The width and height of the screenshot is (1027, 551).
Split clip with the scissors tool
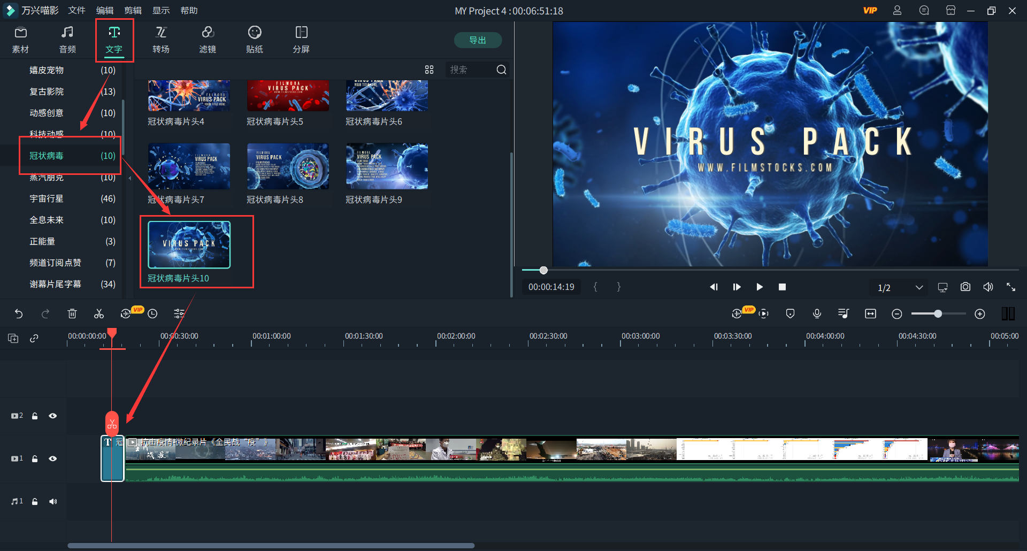pyautogui.click(x=99, y=313)
